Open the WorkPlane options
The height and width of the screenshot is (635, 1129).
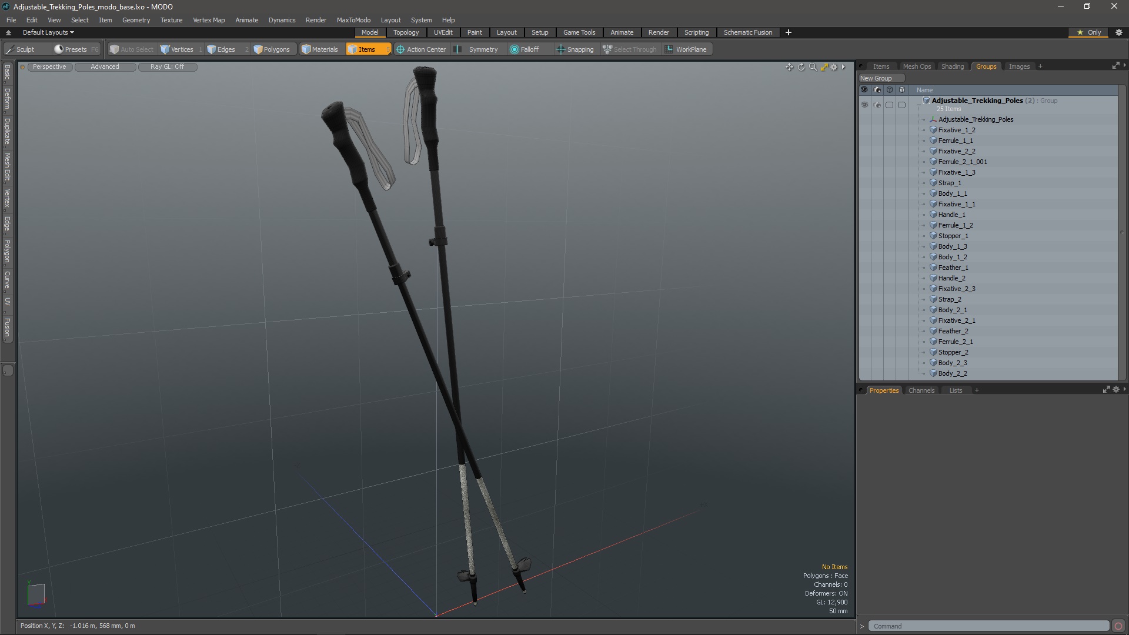tap(686, 49)
